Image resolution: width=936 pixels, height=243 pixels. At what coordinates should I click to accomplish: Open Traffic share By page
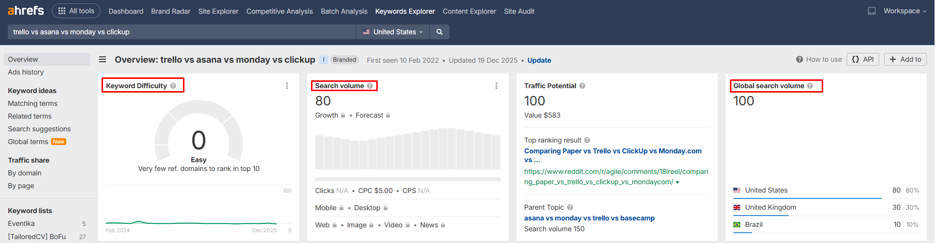coord(21,186)
